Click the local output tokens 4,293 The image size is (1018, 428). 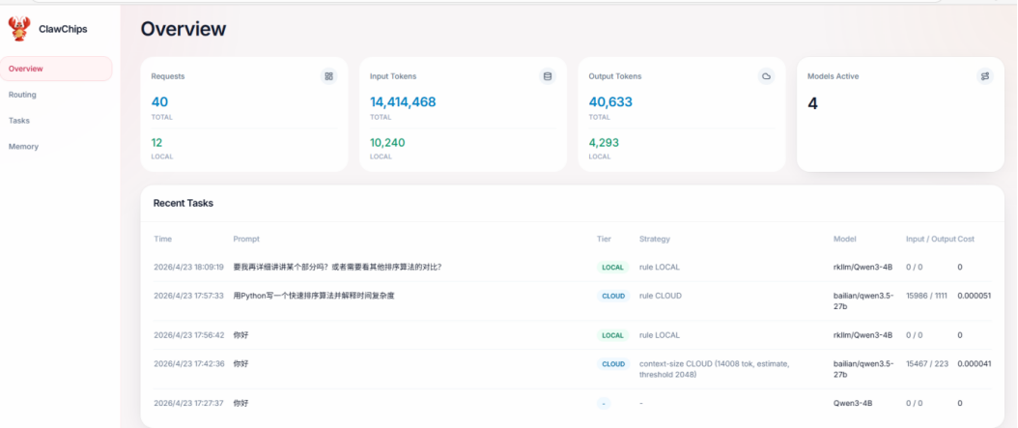click(x=604, y=142)
